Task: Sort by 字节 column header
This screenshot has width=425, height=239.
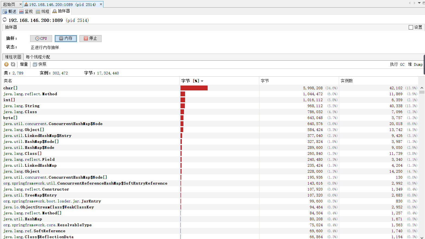Action: click(x=299, y=81)
